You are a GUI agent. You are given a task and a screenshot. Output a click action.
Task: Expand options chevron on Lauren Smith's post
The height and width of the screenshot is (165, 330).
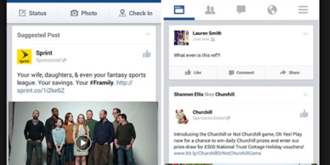point(305,34)
